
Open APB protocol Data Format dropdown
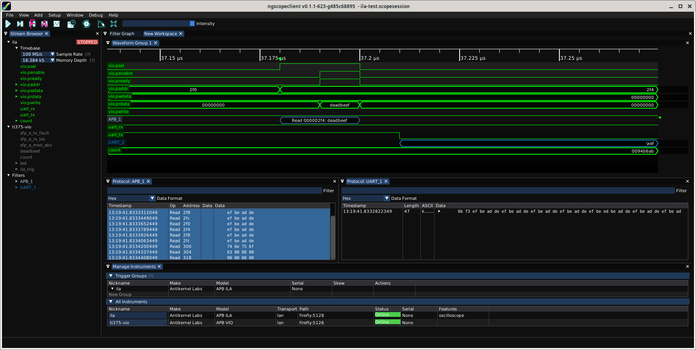click(x=152, y=198)
